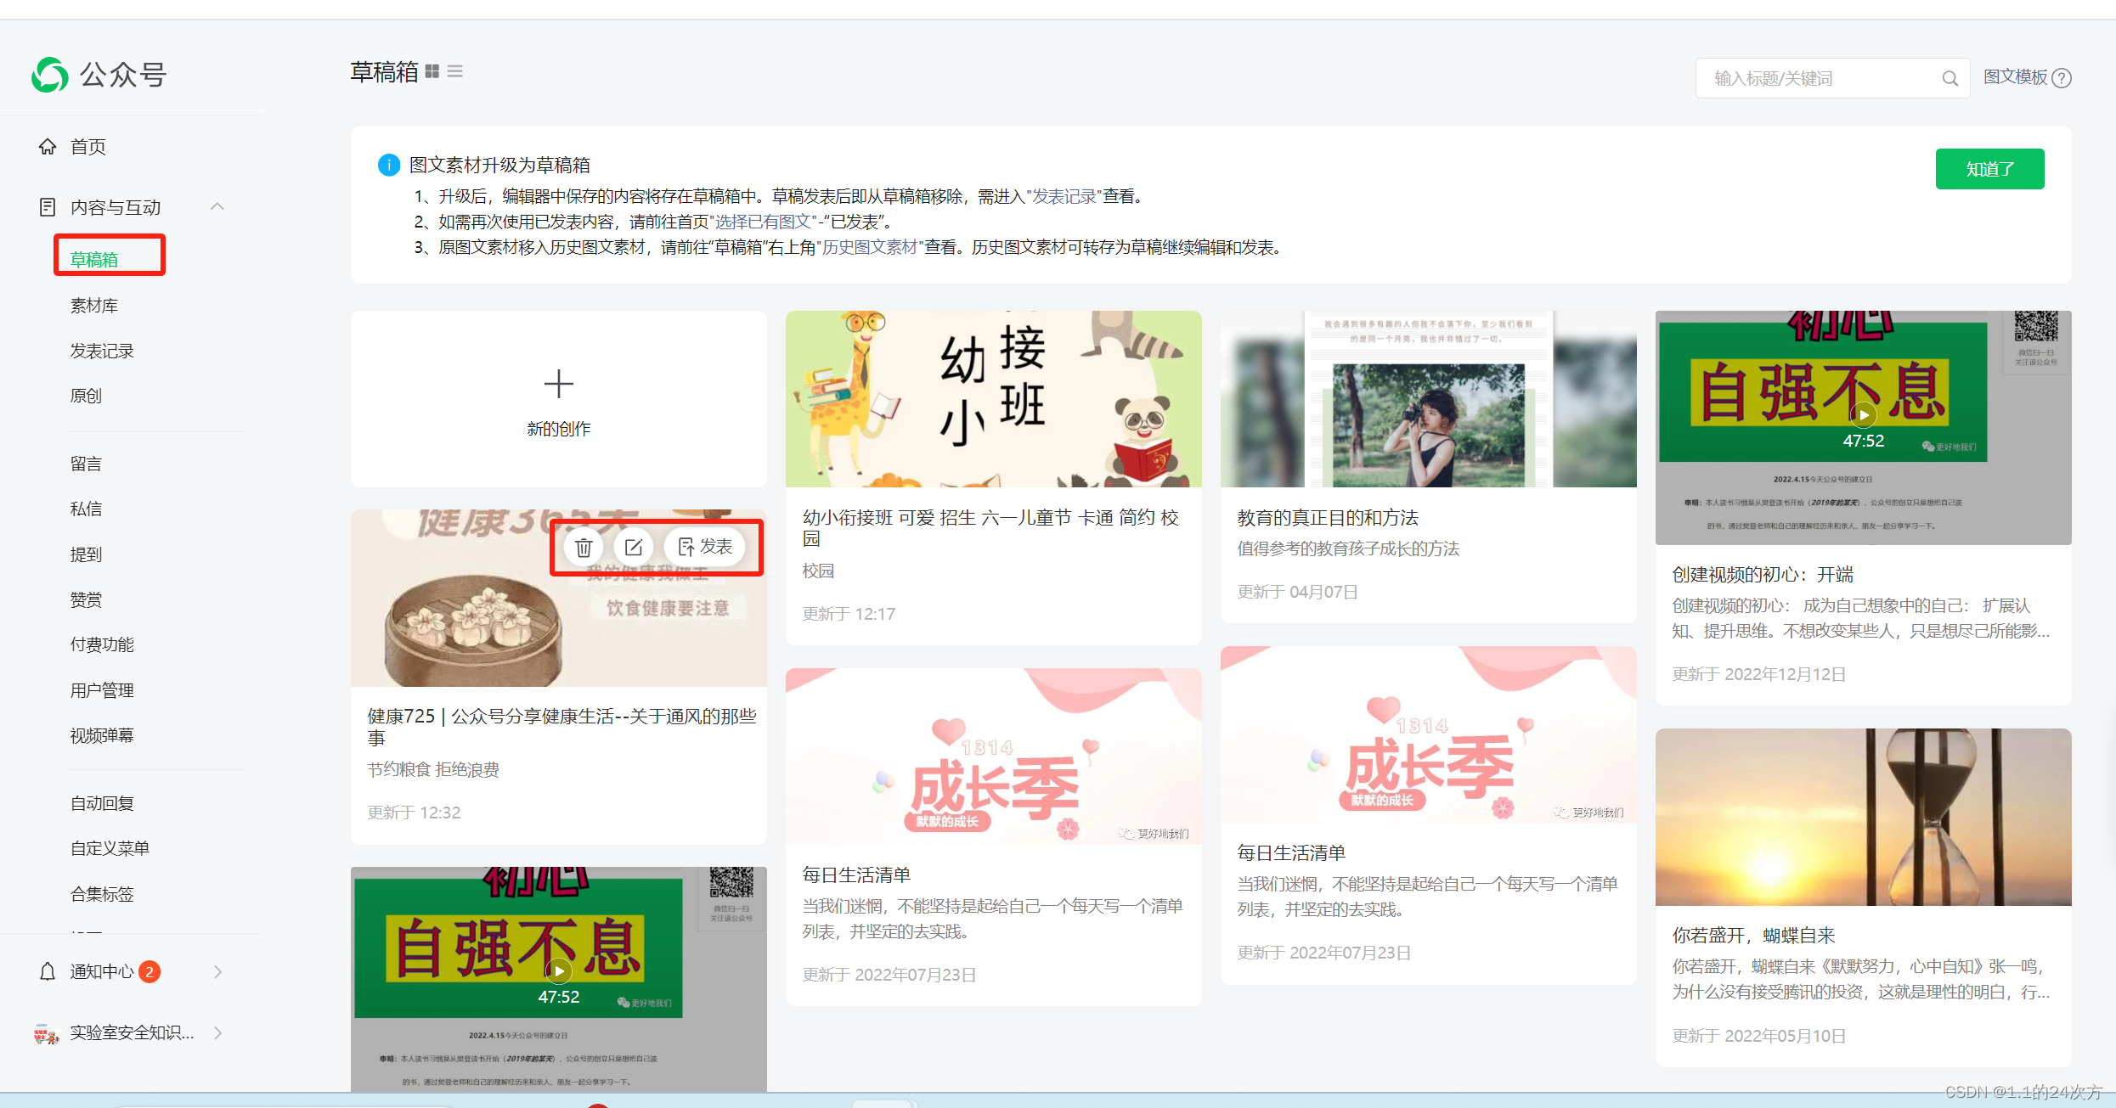Play the 自强不息 video in top-right card
The height and width of the screenshot is (1108, 2116).
(1863, 415)
